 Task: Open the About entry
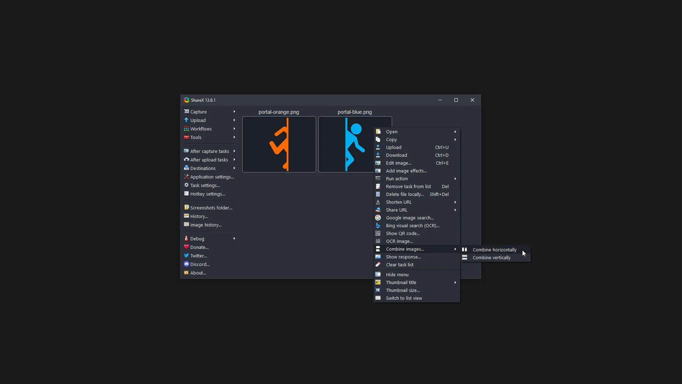coord(210,273)
